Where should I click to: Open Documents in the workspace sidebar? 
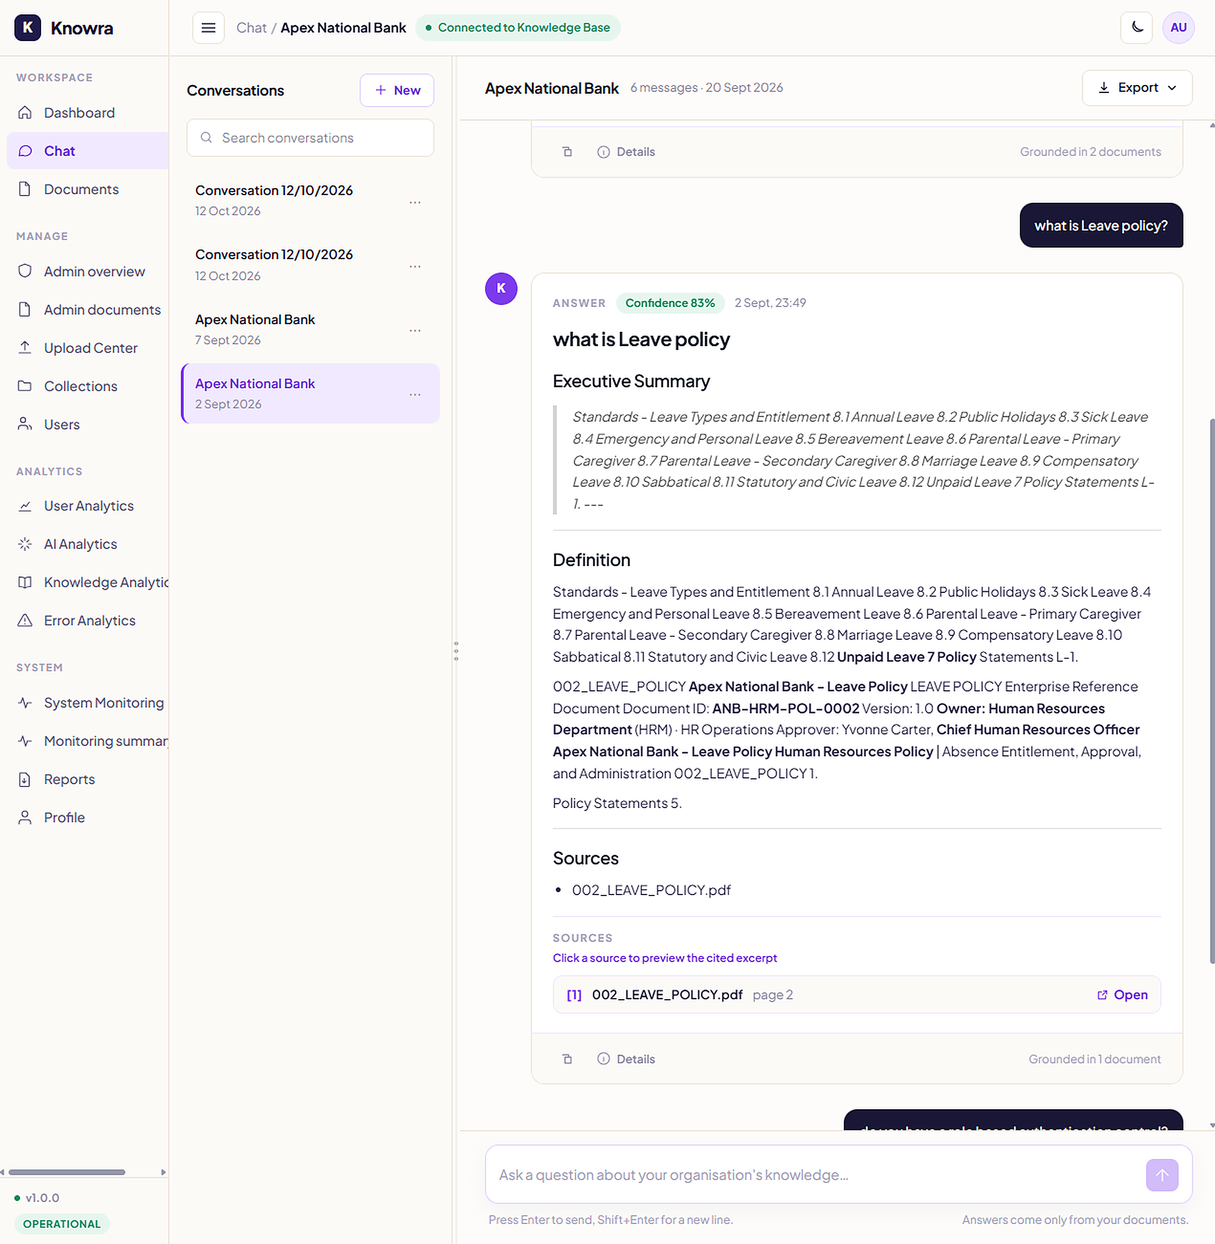88,189
